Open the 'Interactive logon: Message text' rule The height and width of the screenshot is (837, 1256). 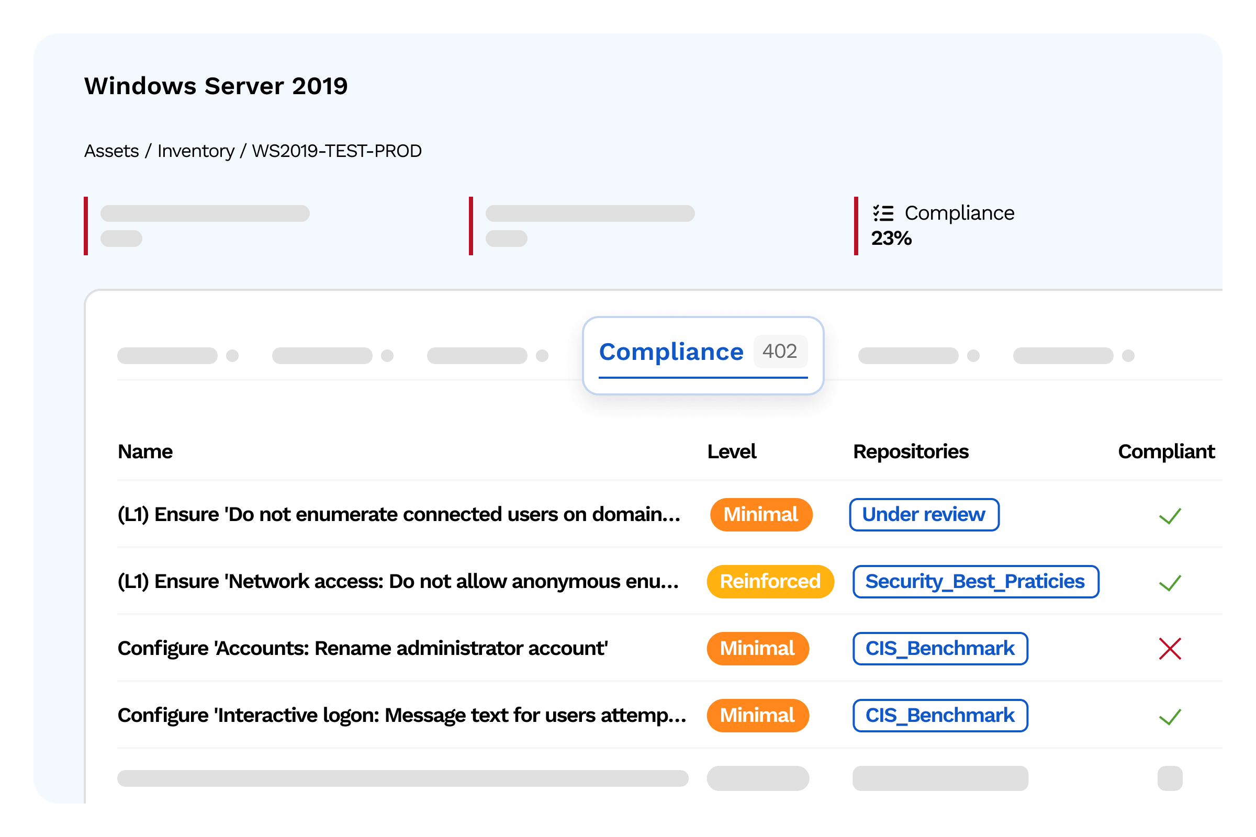click(402, 715)
